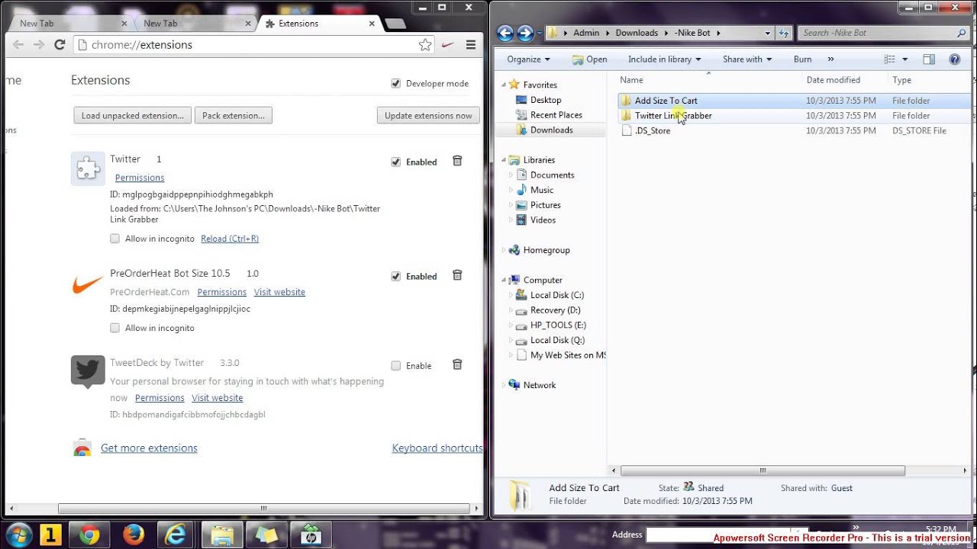Open the Organize dropdown in Explorer
The height and width of the screenshot is (549, 977).
[528, 59]
